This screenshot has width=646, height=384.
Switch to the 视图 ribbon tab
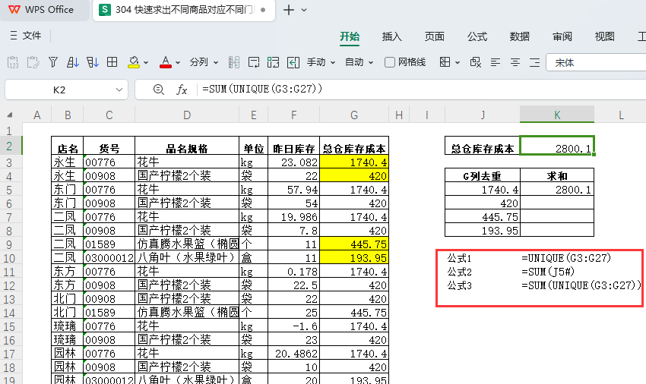(x=605, y=36)
